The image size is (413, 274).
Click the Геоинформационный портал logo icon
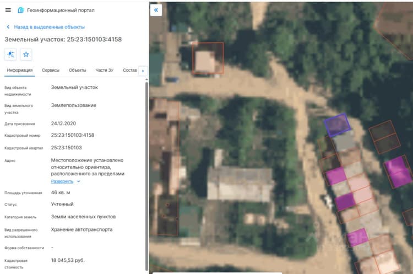point(21,10)
